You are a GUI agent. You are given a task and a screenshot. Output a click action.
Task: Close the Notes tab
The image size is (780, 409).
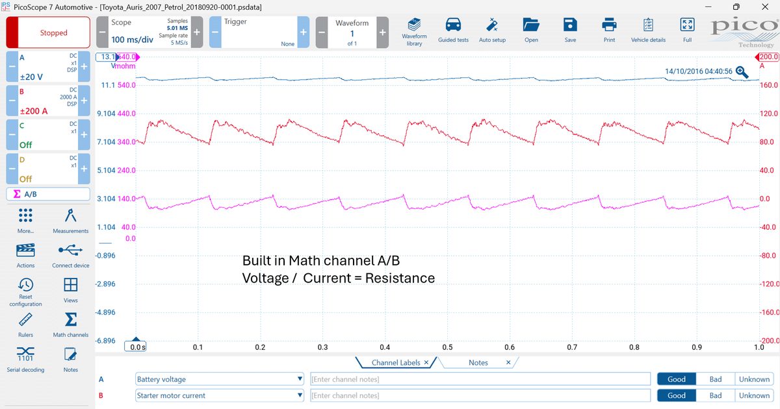[x=508, y=362]
